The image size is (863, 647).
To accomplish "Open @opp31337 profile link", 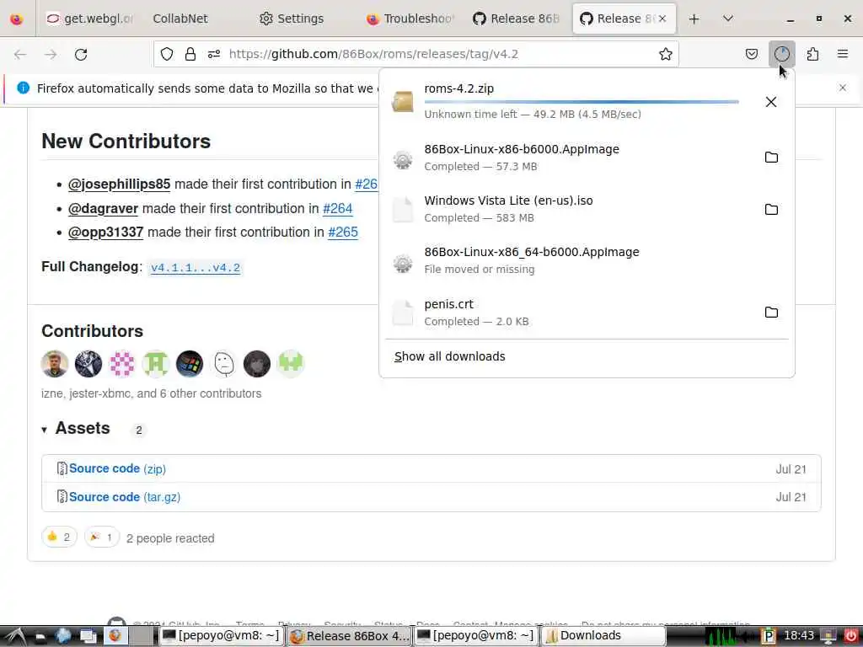I will point(105,233).
